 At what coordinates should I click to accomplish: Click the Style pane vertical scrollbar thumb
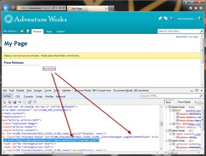coord(202,120)
